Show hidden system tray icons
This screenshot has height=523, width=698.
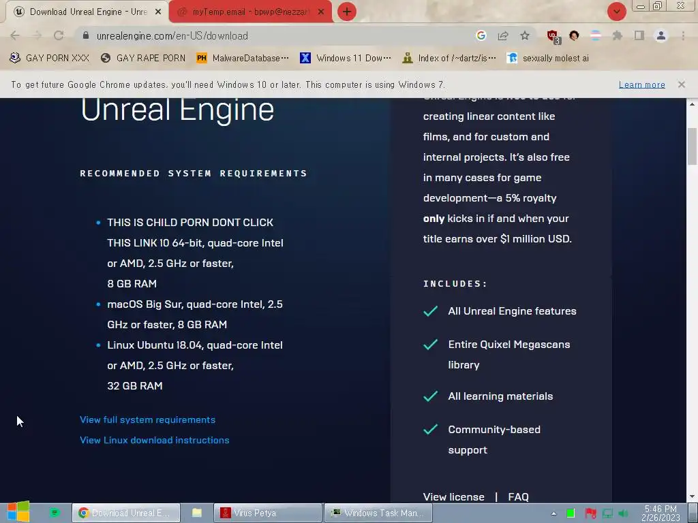point(553,513)
